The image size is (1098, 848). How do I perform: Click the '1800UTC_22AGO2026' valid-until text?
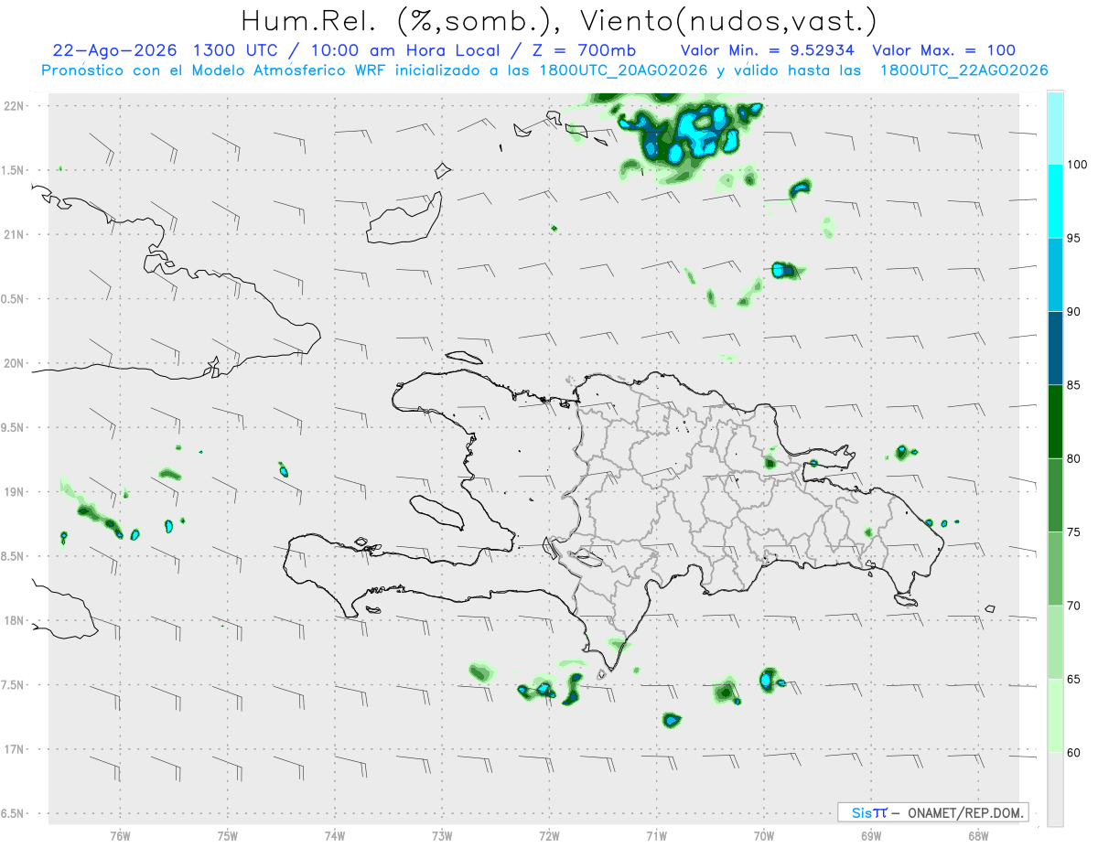(963, 70)
